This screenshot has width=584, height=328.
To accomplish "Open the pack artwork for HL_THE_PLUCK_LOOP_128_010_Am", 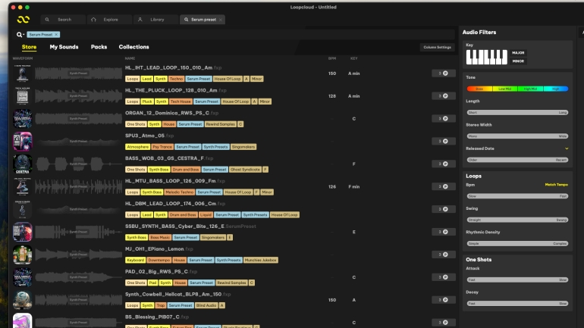I will coord(22,96).
